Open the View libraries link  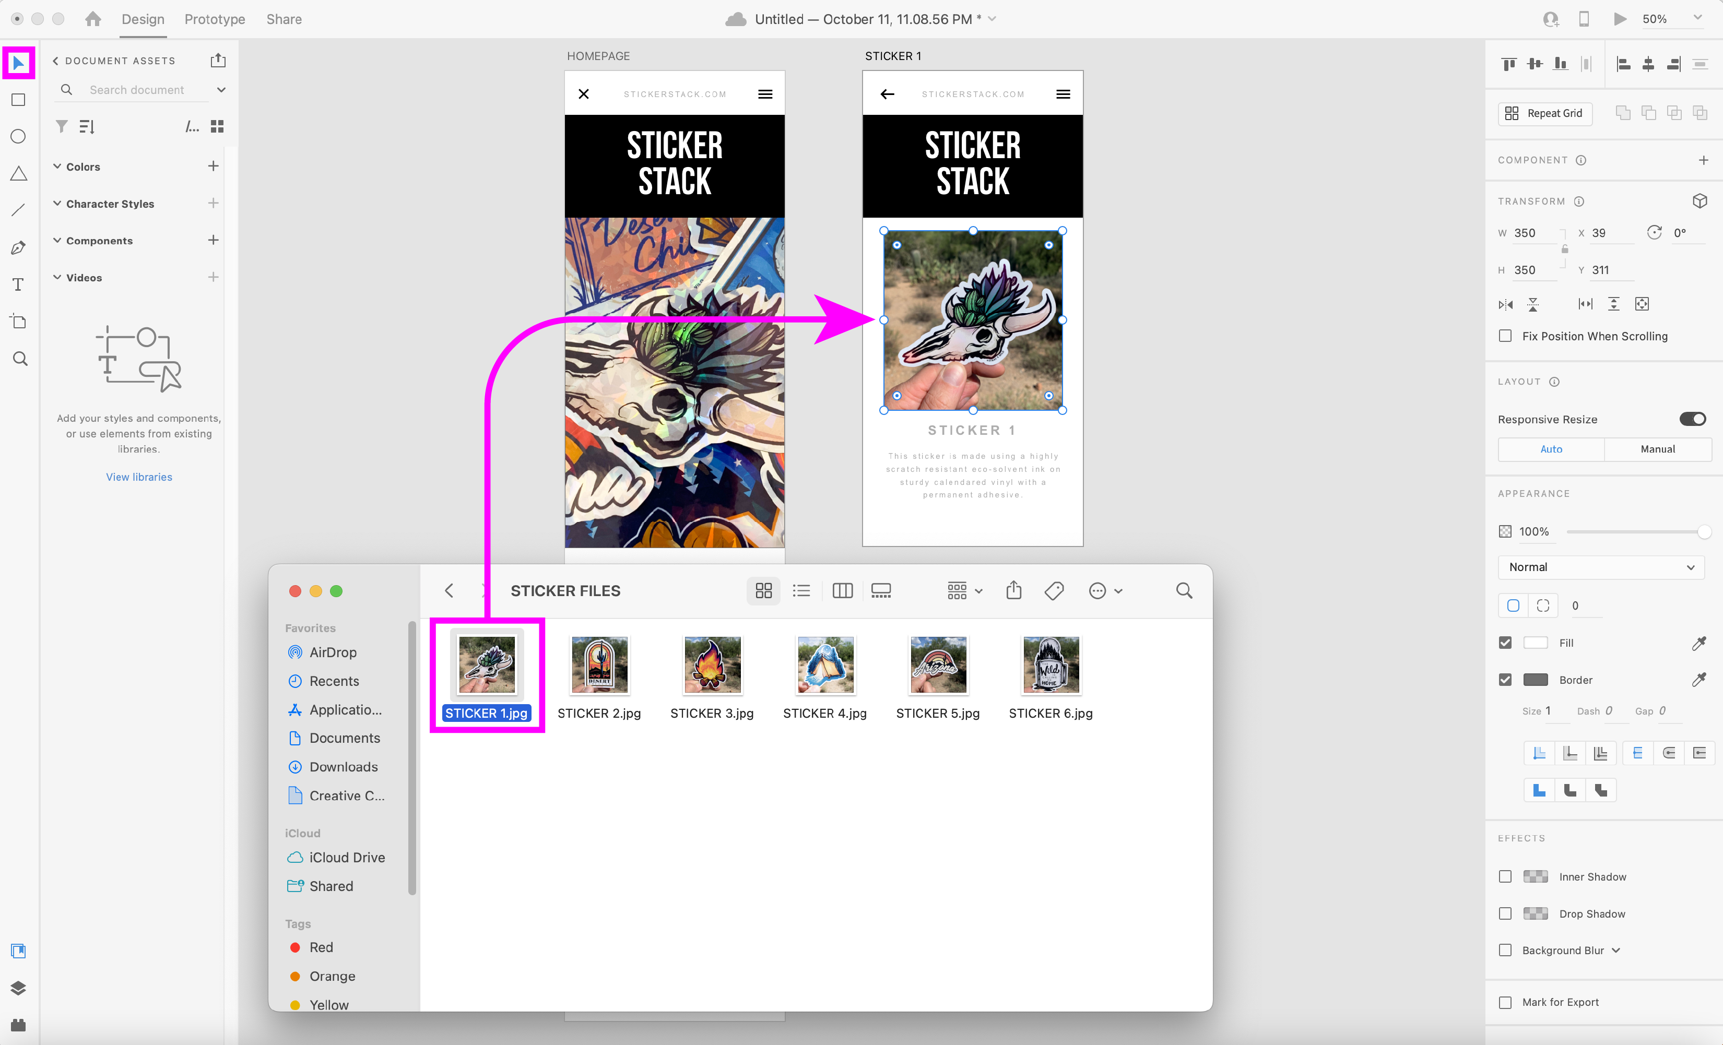coord(139,477)
